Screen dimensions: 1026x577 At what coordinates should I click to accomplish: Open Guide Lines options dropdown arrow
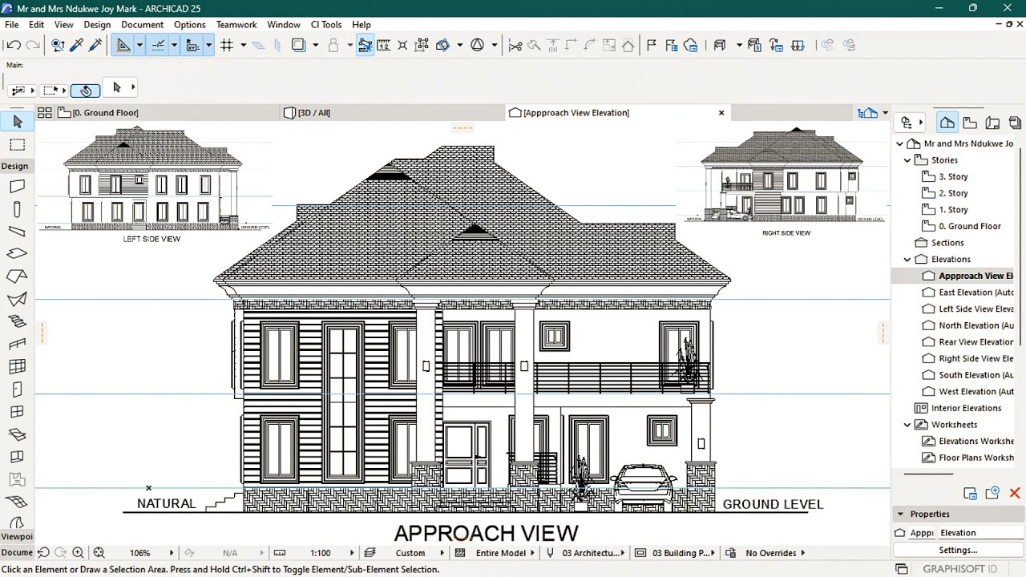[139, 46]
